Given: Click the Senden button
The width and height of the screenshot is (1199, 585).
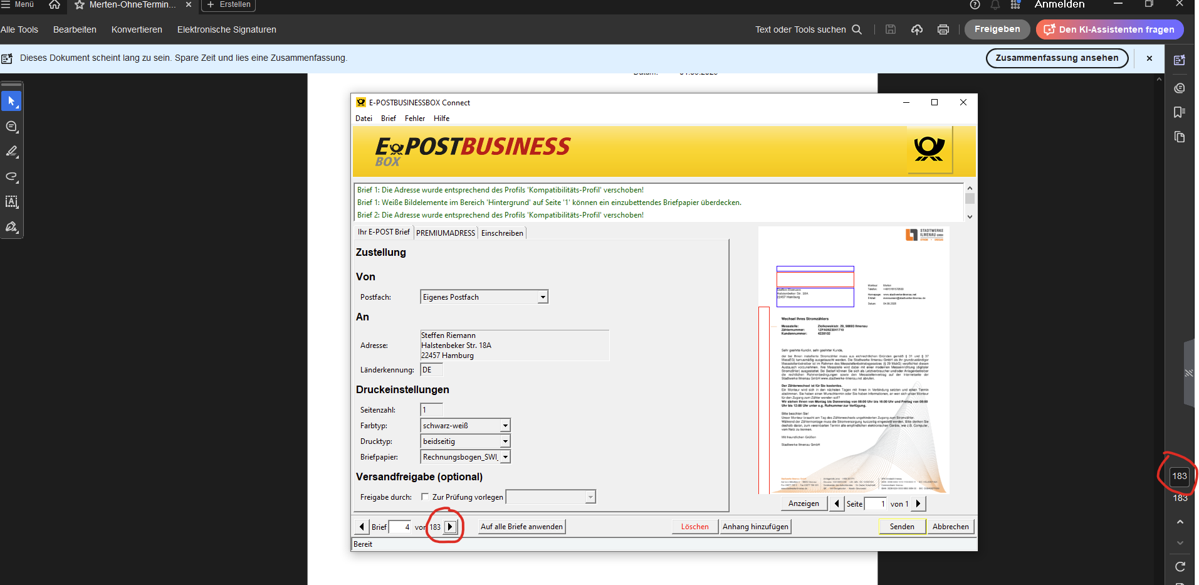Looking at the screenshot, I should (902, 527).
